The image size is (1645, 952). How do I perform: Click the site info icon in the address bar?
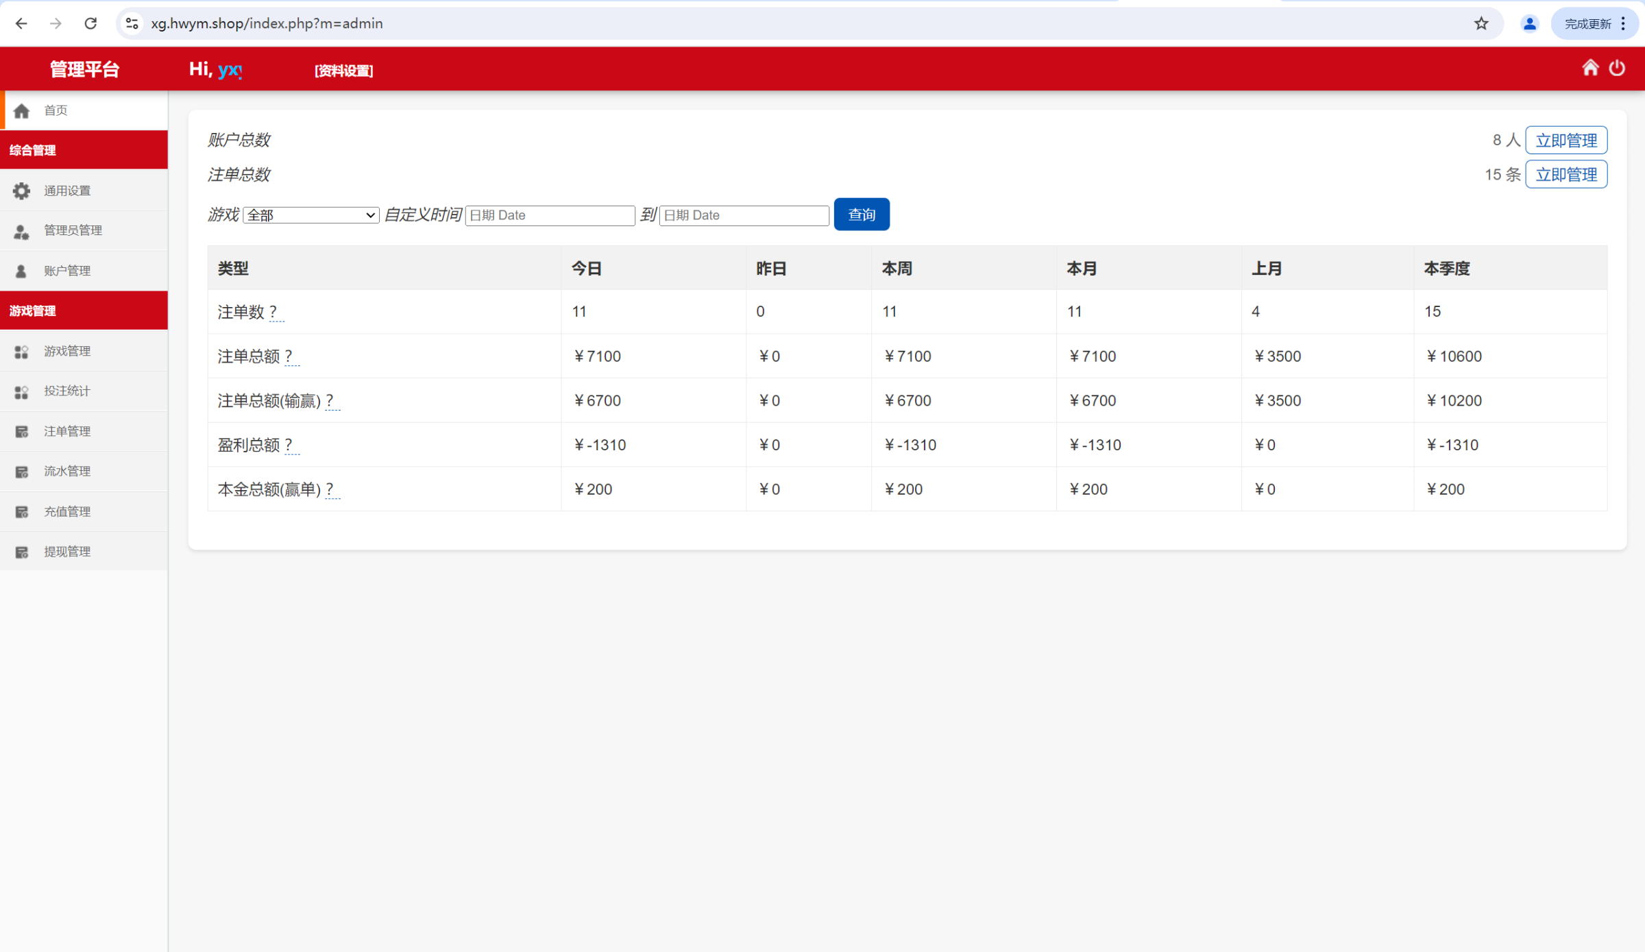[132, 23]
